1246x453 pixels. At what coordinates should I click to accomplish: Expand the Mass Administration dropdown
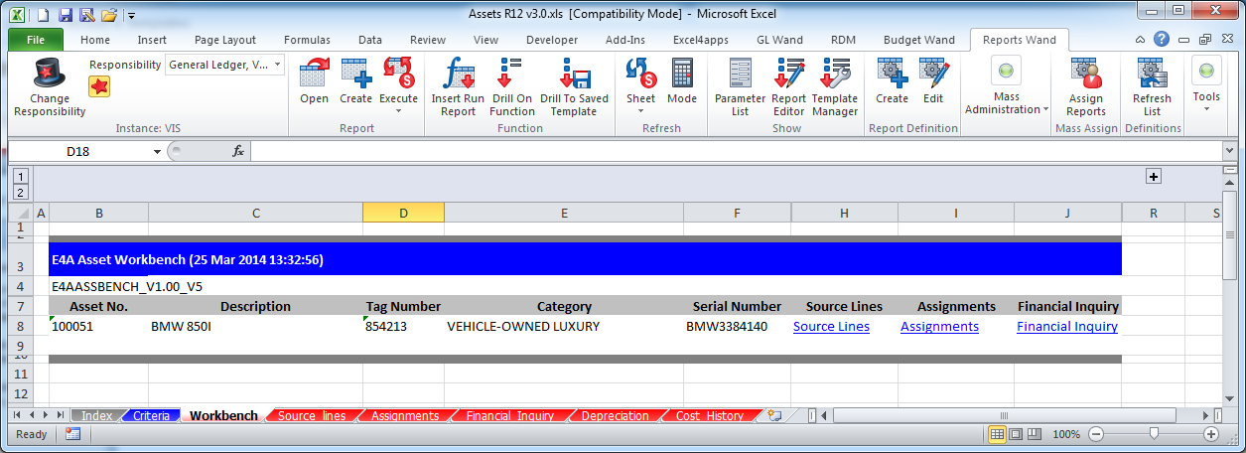[1046, 109]
